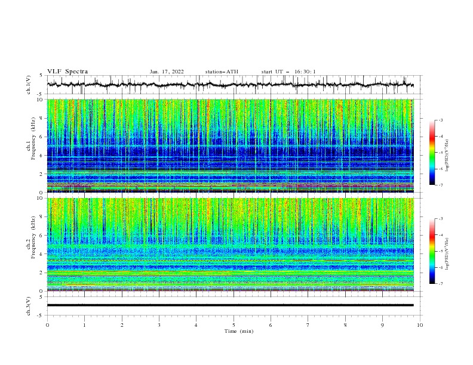Click the ch.1 voltage waveform trace

point(230,85)
